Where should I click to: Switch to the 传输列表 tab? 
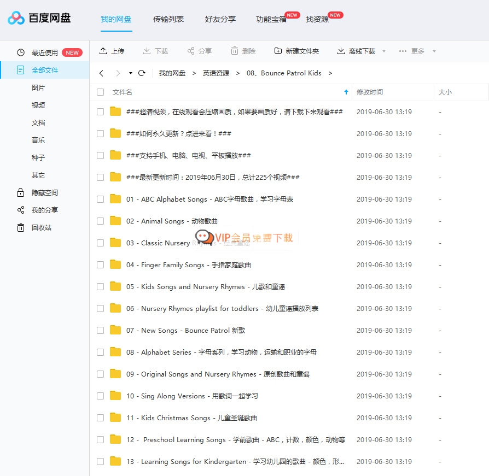168,19
